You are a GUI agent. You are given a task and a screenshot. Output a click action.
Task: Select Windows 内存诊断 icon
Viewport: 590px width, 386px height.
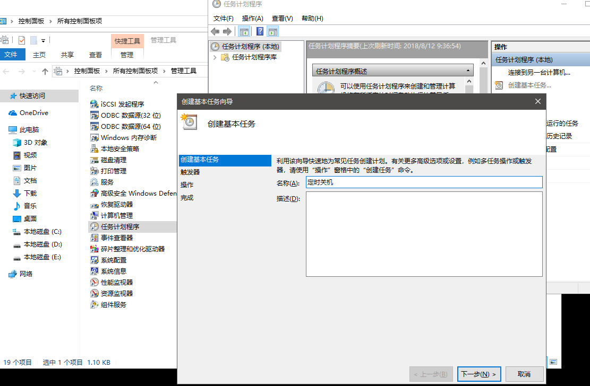pyautogui.click(x=95, y=137)
